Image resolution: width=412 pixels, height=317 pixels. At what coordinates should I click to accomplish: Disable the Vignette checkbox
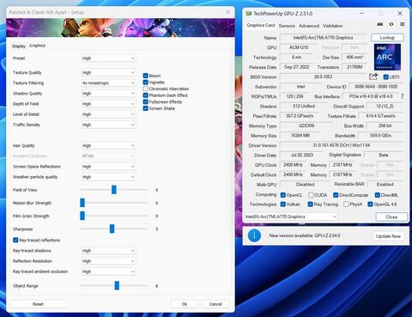pos(145,82)
